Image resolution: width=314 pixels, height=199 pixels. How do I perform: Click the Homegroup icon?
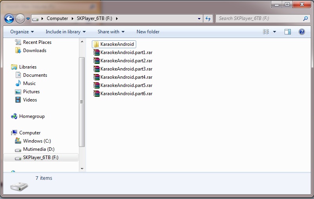coord(14,116)
